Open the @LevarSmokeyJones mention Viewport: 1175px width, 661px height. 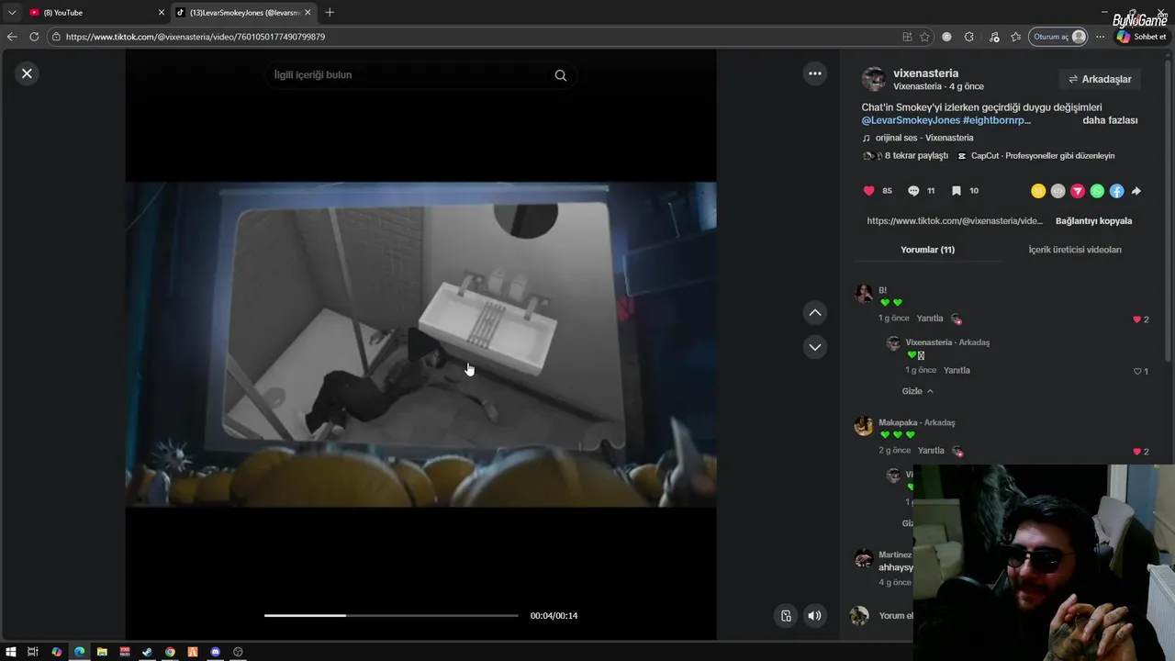911,120
